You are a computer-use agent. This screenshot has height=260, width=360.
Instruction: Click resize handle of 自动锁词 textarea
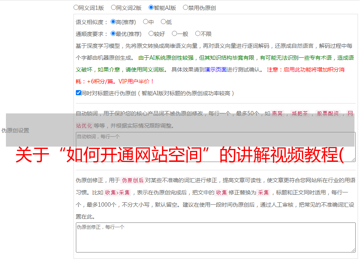(x=353, y=160)
